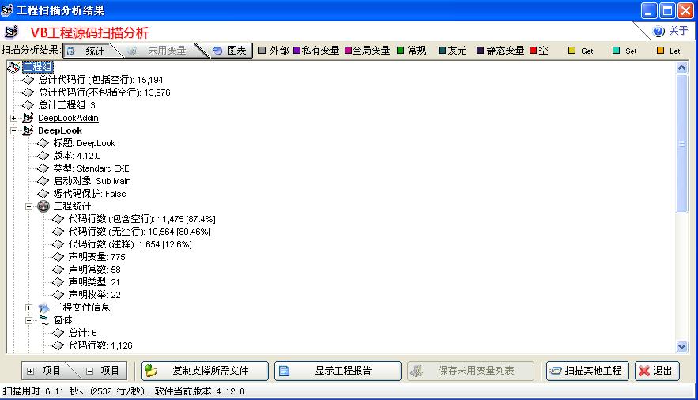Image resolution: width=698 pixels, height=400 pixels.
Task: Collapse the DeepLook project node
Action: coord(13,130)
